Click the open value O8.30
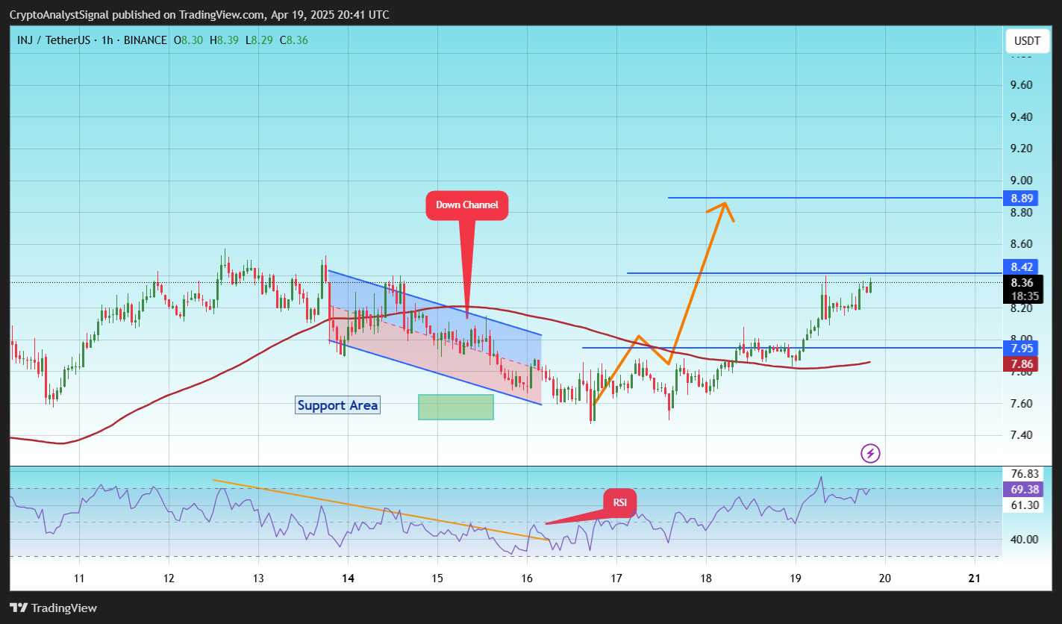Image resolution: width=1062 pixels, height=624 pixels. point(187,40)
